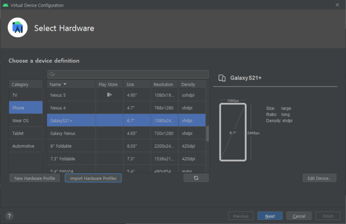Image resolution: width=346 pixels, height=224 pixels.
Task: Select the Galaxy Nexus device row
Action: point(126,133)
